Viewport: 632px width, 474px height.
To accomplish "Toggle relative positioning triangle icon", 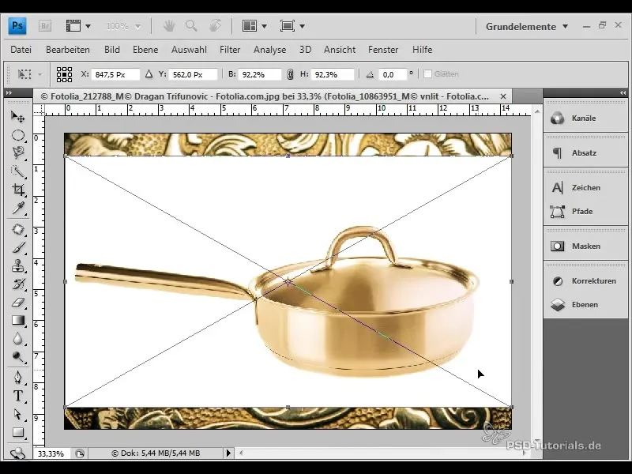I will [x=149, y=74].
